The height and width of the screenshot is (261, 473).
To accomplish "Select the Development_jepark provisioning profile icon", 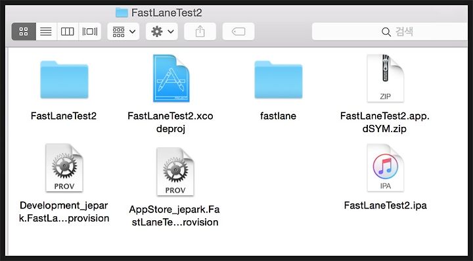I will 64,168.
